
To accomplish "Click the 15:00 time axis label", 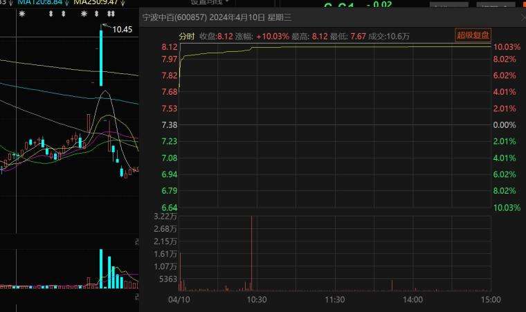I will tap(491, 300).
